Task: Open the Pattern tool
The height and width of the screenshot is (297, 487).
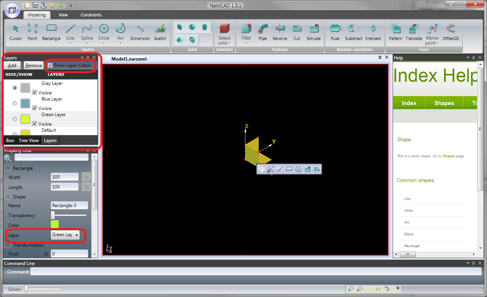Action: (x=396, y=32)
